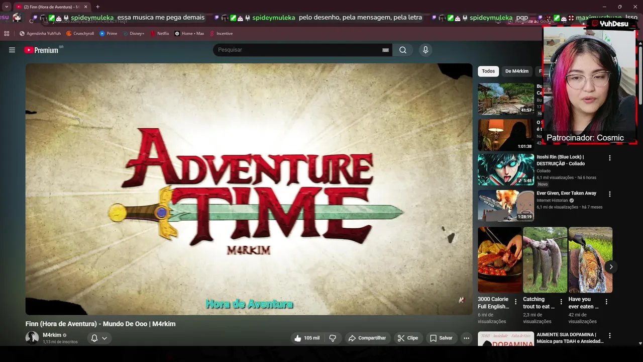Open Prime bookmark

(108, 34)
